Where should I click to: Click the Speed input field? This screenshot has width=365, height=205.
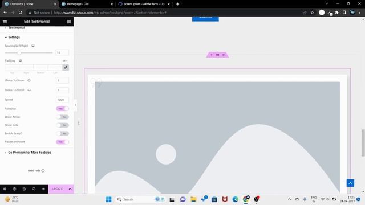tap(62, 100)
